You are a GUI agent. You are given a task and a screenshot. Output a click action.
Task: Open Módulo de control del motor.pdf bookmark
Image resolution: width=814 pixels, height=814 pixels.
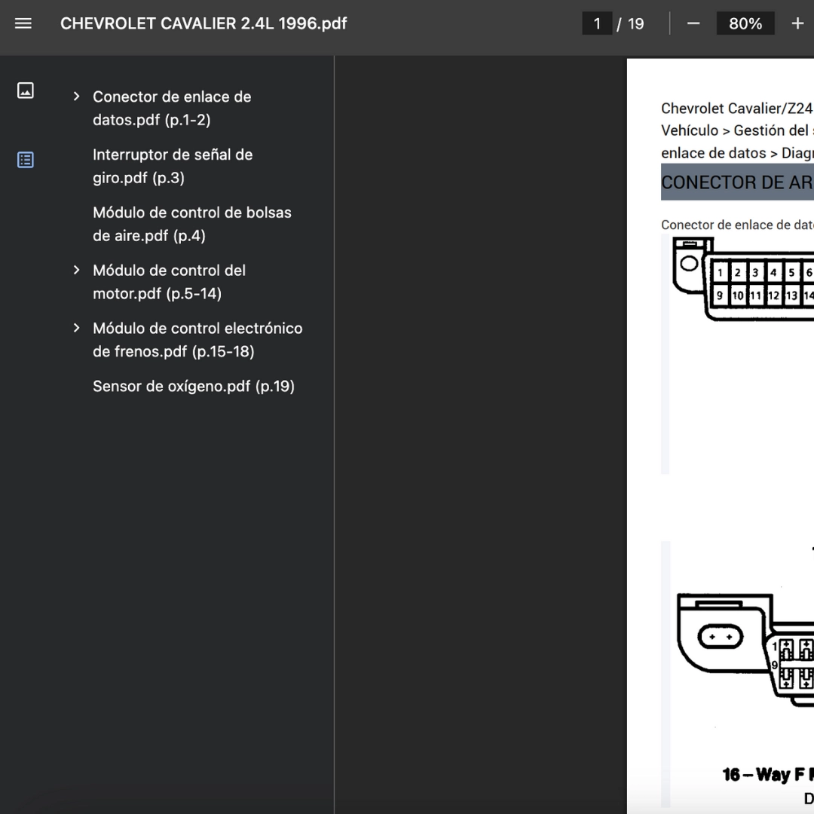tap(169, 282)
